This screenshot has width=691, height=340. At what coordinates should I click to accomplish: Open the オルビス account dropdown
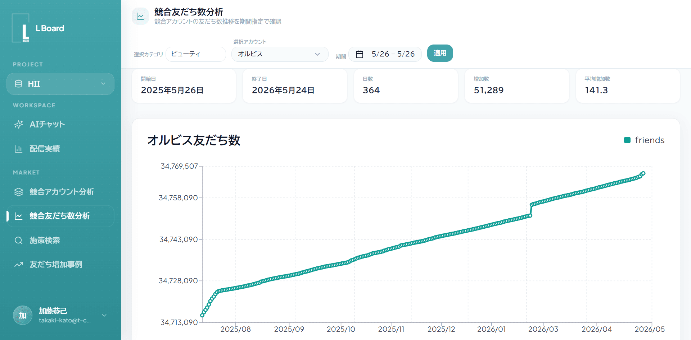point(280,54)
